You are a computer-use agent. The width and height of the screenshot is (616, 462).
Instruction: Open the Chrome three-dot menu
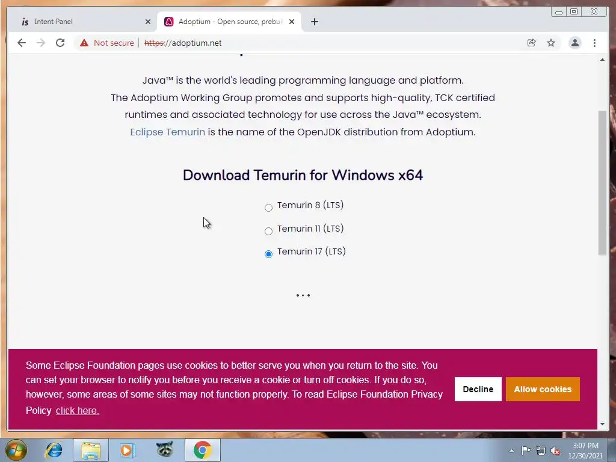tap(594, 43)
